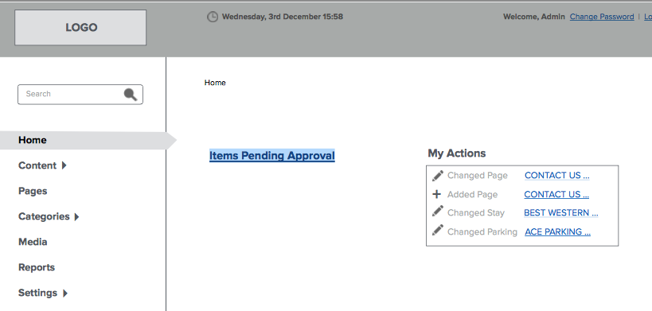Click the search magnifier icon
Image resolution: width=652 pixels, height=311 pixels.
[x=131, y=95]
